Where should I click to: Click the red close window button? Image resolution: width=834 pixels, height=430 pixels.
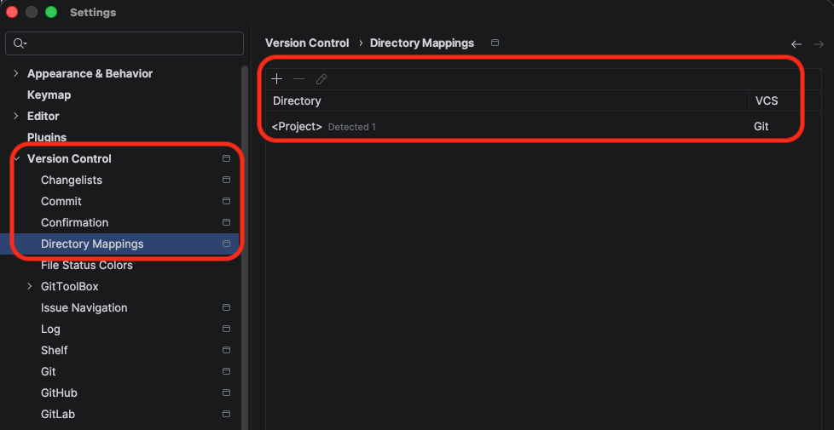pos(12,12)
